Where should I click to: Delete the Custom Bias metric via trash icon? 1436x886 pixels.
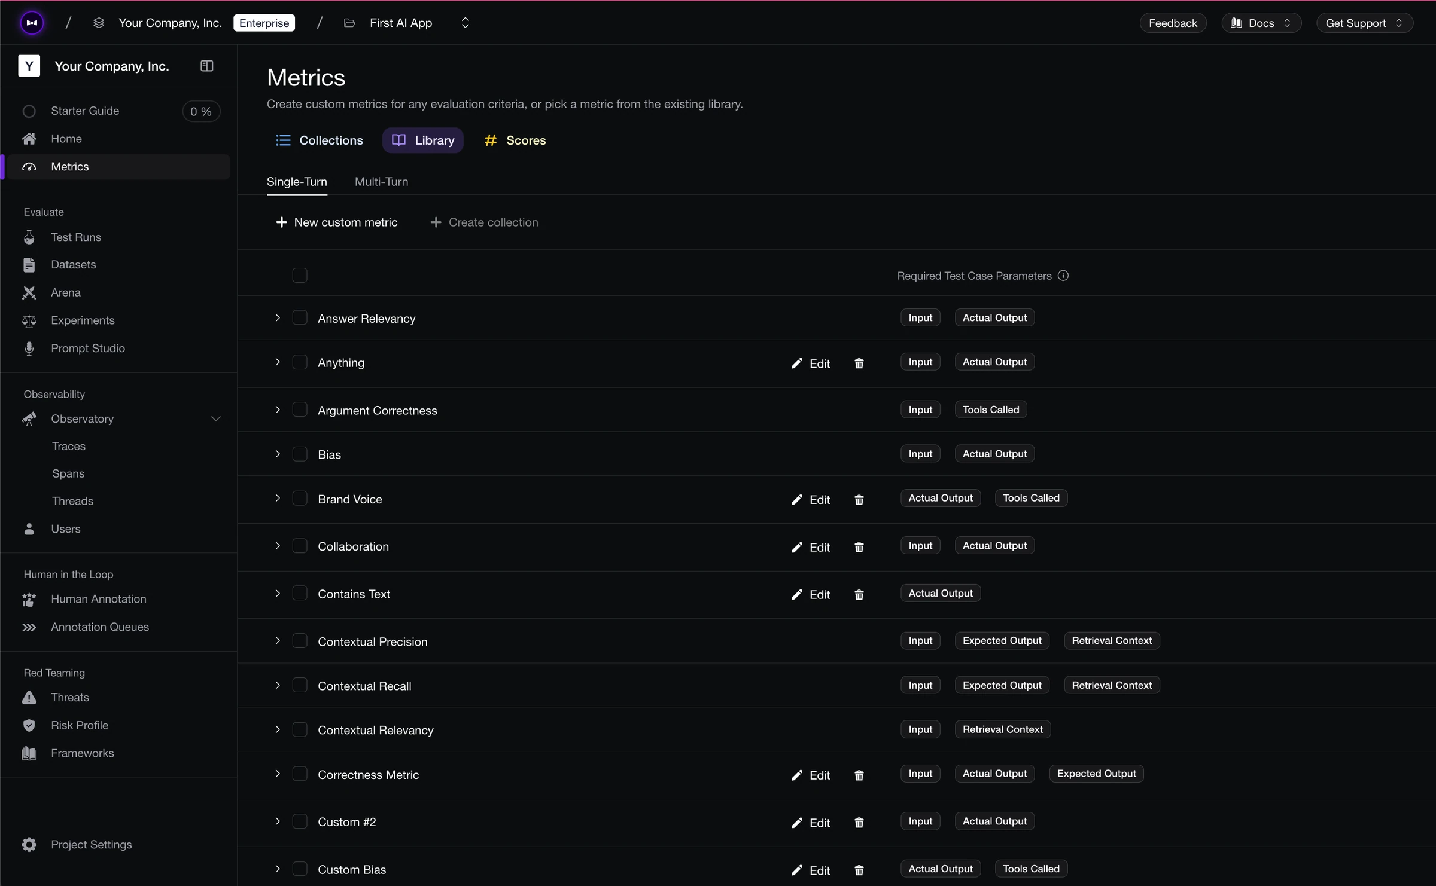[859, 870]
